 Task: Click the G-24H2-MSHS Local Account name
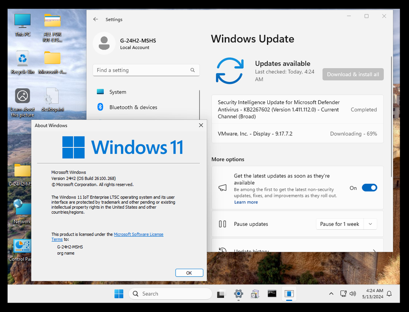click(138, 44)
